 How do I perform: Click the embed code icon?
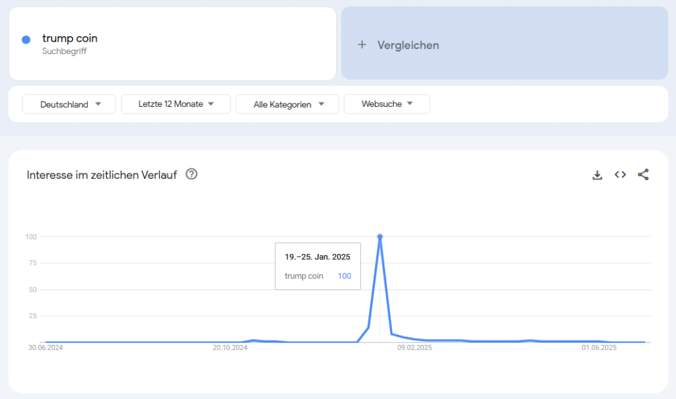(620, 175)
